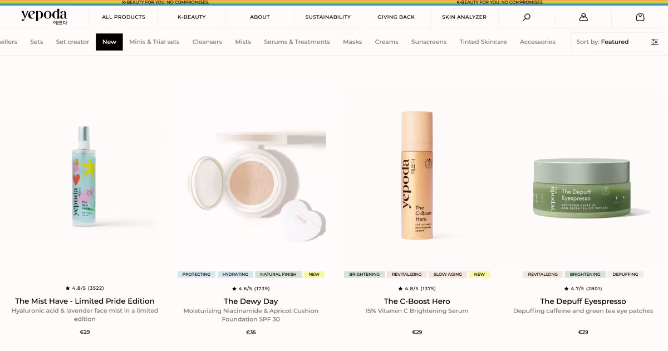Open the K-BEAUTY menu
Viewport: 668px width, 351px height.
pyautogui.click(x=191, y=17)
